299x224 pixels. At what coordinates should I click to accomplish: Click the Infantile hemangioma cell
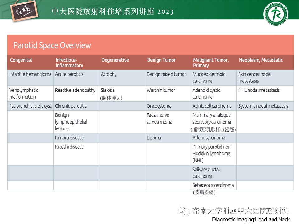(30, 74)
